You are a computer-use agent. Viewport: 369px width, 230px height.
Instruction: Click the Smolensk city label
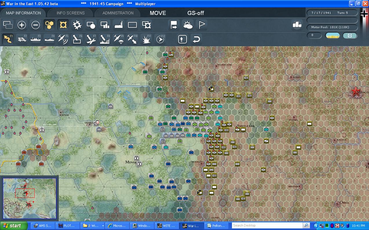pyautogui.click(x=246, y=126)
